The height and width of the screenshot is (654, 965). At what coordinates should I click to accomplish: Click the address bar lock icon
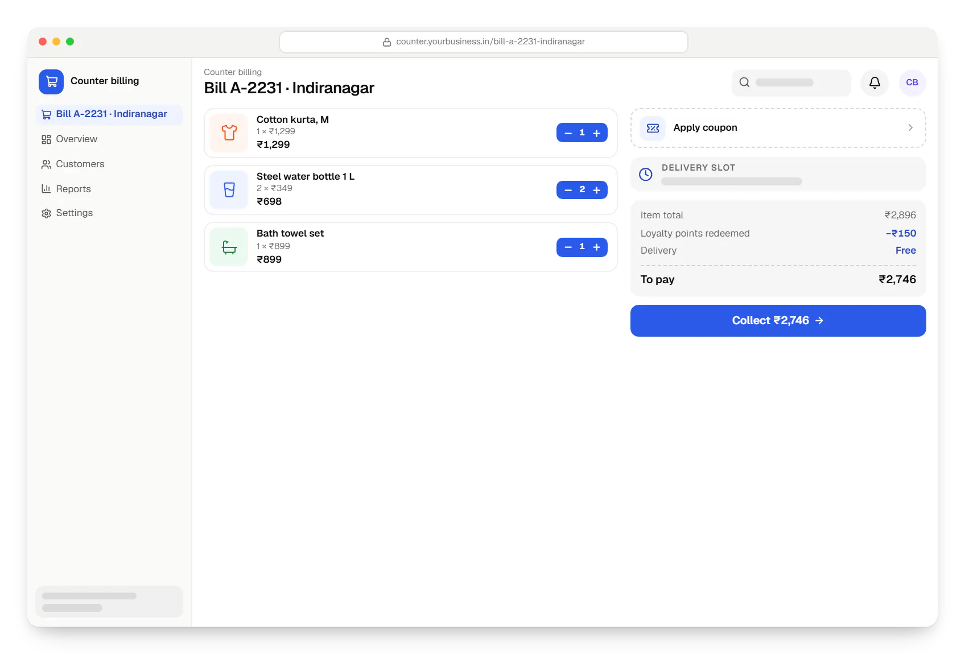[x=387, y=42]
